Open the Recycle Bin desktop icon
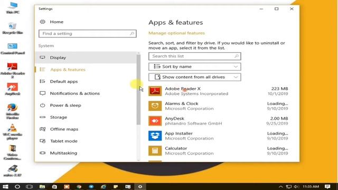Image resolution: width=338 pixels, height=190 pixels. pyautogui.click(x=12, y=28)
